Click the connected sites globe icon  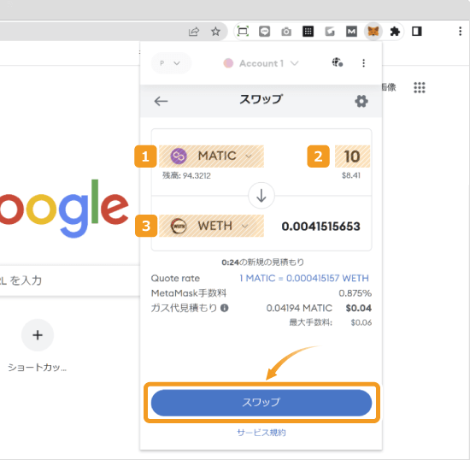[x=338, y=62]
